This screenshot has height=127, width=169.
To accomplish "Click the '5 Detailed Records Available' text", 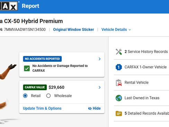I will point(147,113).
